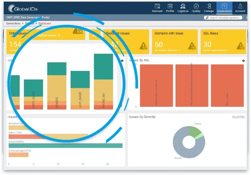Click the Closed (43%) green bar

point(66,146)
